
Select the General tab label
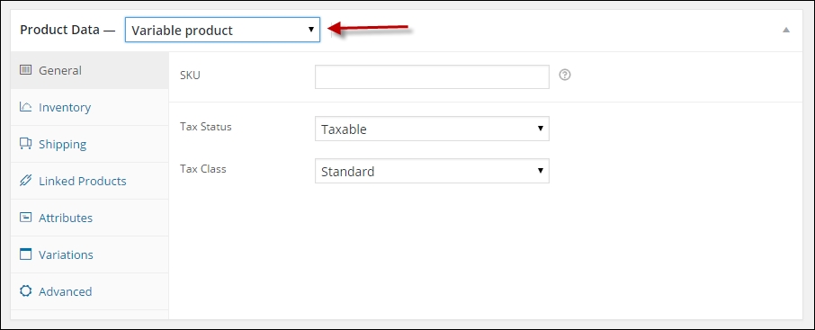pyautogui.click(x=60, y=70)
